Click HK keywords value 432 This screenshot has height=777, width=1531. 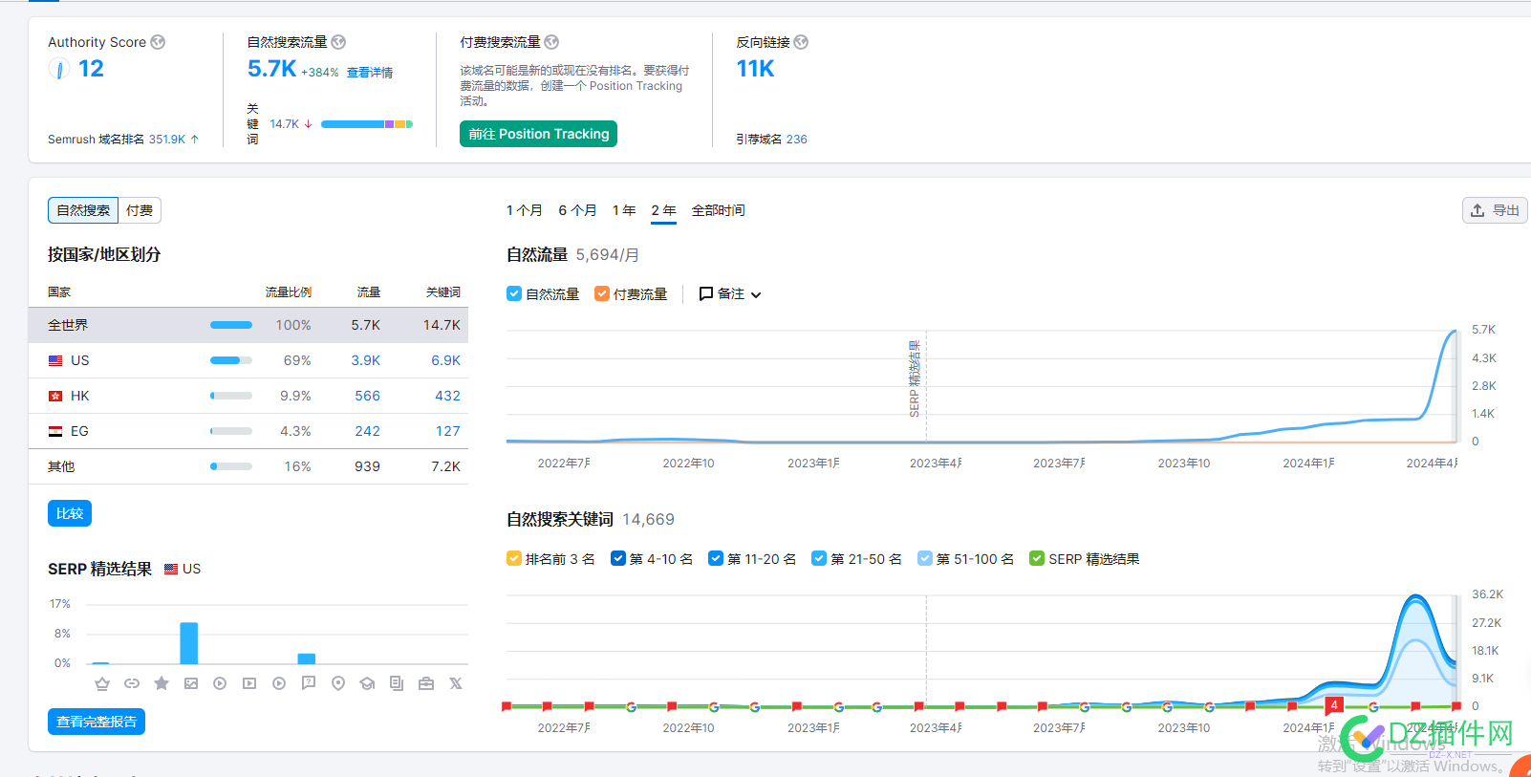[448, 396]
